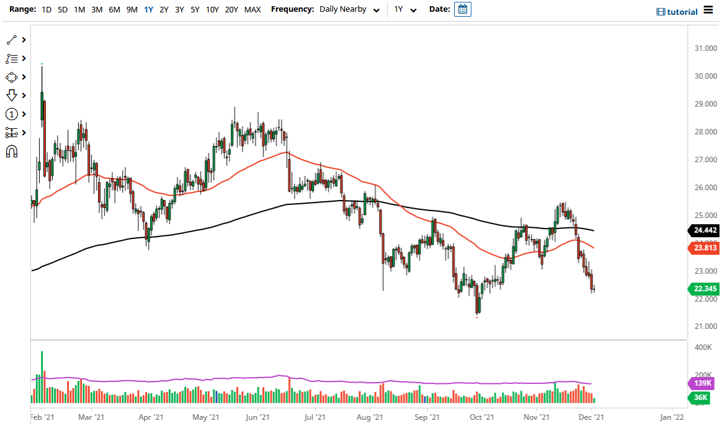Click the 22.345 green last price label
Viewport: 722px width, 426px height.
[703, 289]
